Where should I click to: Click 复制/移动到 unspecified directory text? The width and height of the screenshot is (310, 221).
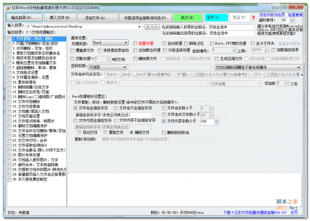click(135, 139)
